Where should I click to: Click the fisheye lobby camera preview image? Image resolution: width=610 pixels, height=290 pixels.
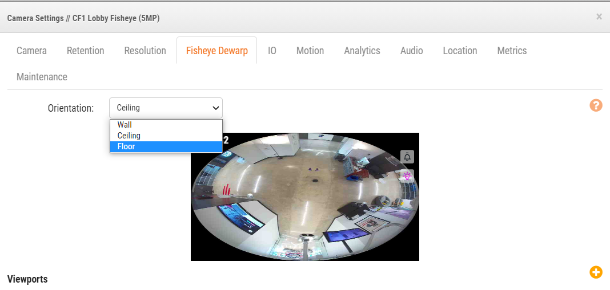point(304,197)
